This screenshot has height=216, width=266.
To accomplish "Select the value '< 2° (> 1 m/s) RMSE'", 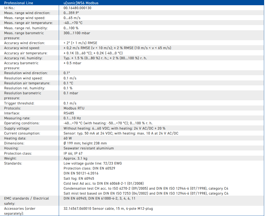I will click(x=81, y=43).
